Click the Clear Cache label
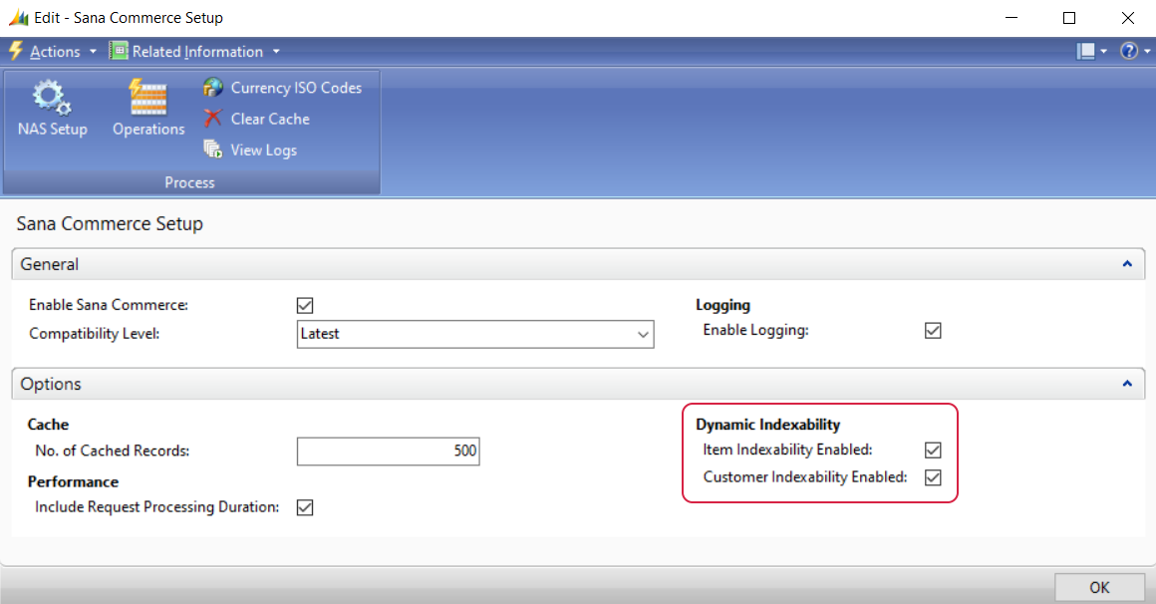 point(270,119)
